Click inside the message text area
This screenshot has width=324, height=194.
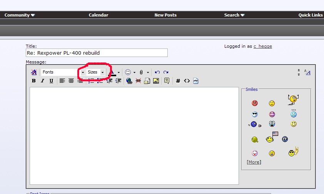click(134, 136)
